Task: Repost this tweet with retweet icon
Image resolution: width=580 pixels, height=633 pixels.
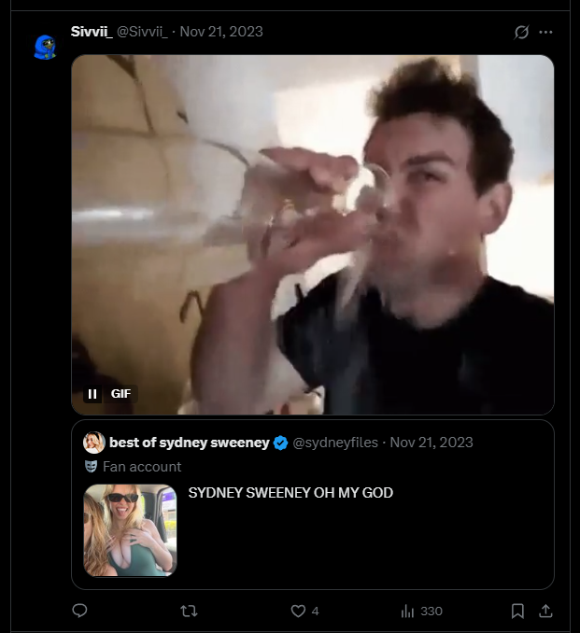Action: (189, 611)
